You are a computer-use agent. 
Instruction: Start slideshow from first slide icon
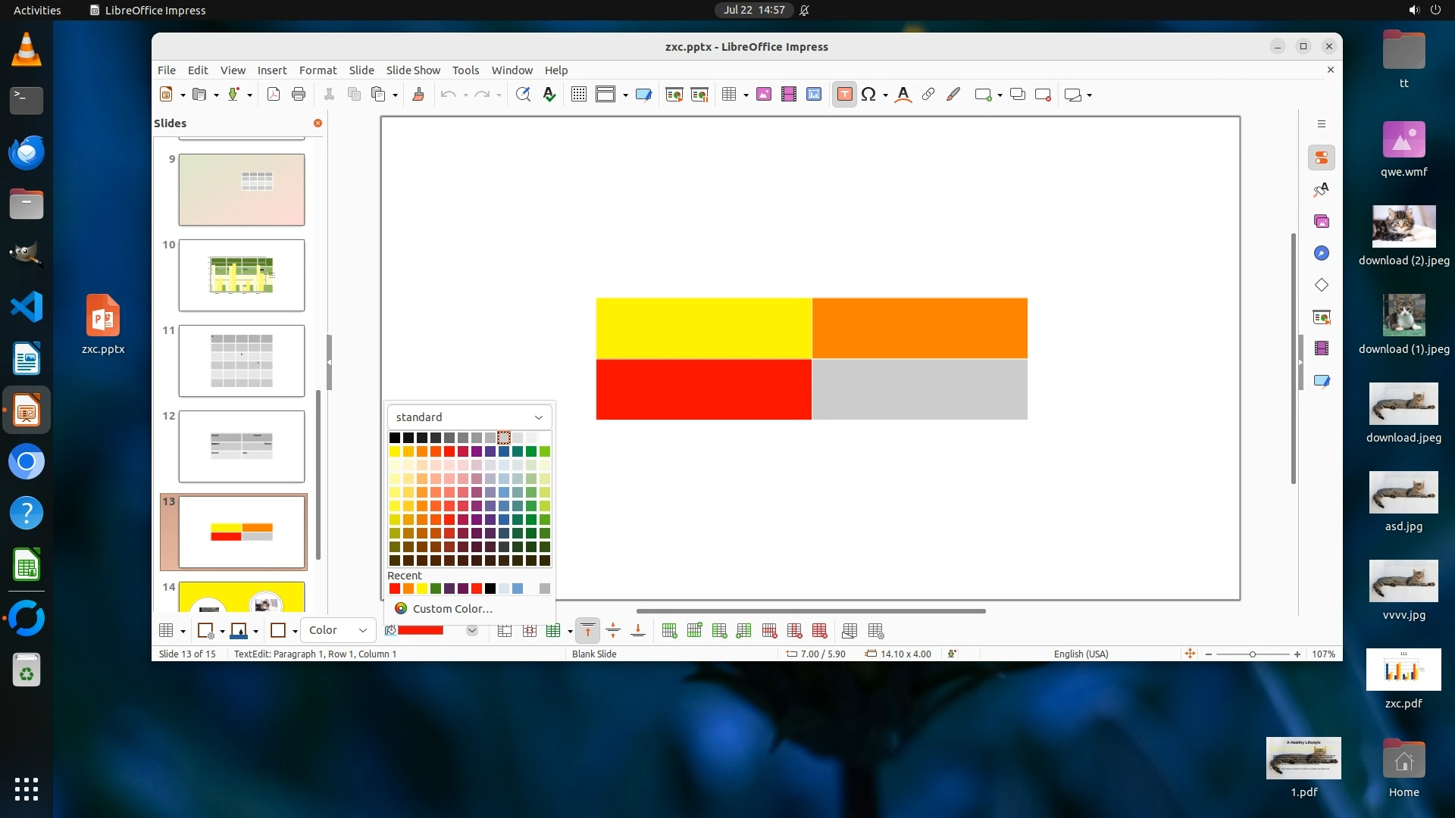(x=674, y=95)
